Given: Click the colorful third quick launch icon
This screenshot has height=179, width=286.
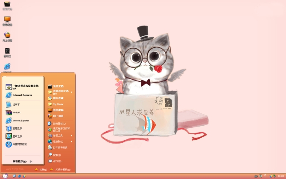Looking at the screenshot, I should 24,176.
